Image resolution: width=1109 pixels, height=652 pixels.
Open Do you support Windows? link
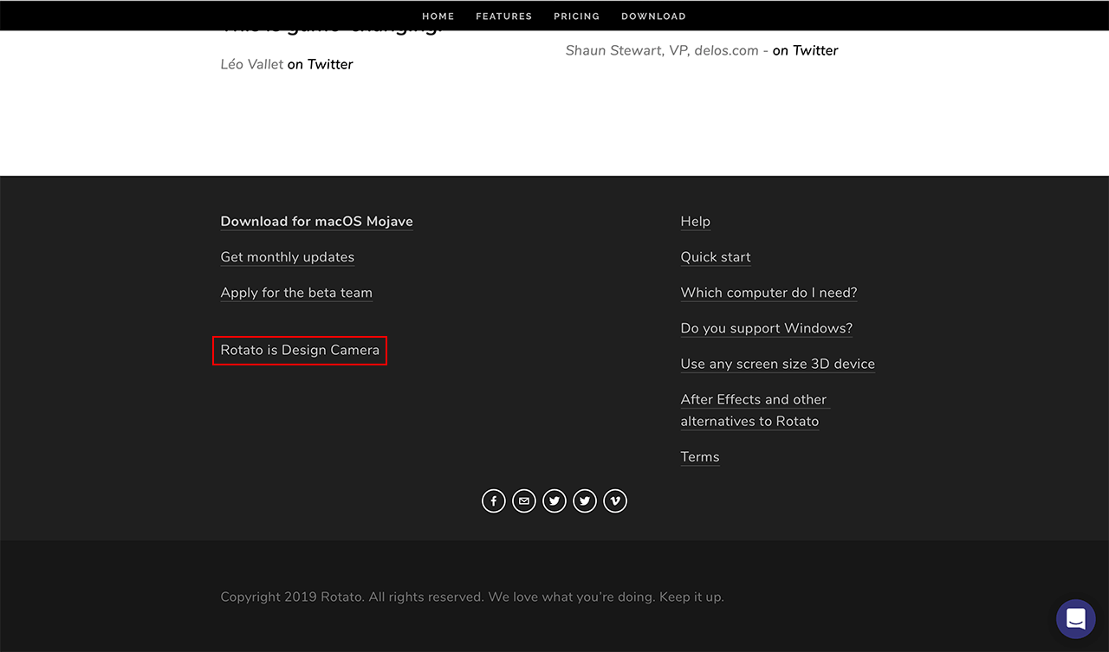[766, 328]
